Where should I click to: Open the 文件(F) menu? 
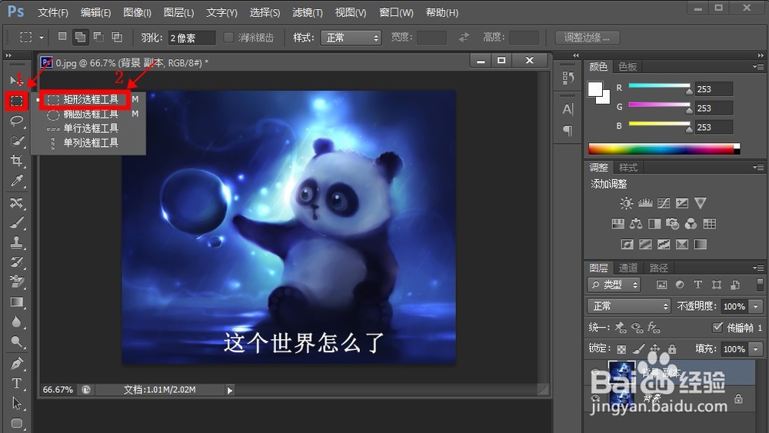click(53, 12)
